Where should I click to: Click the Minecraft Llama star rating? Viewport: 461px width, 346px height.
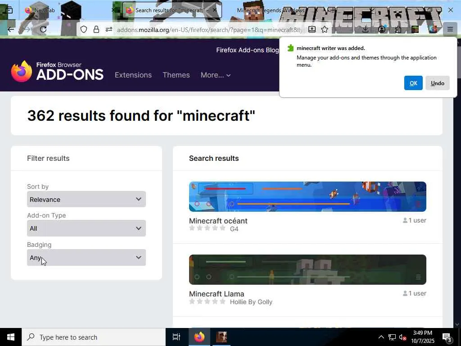coord(207,301)
